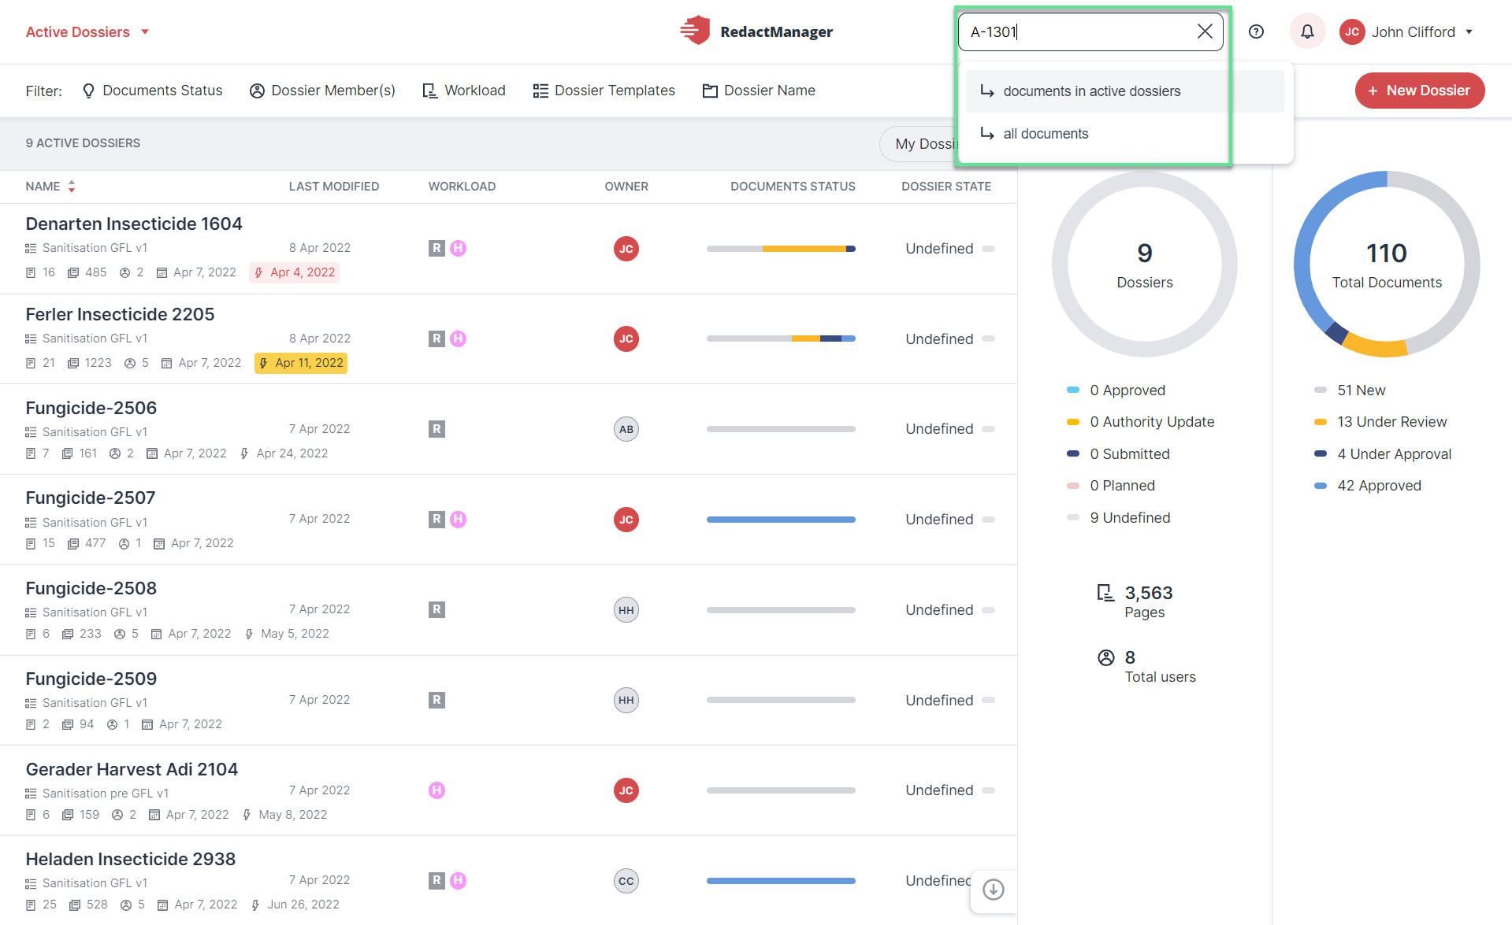The image size is (1512, 925).
Task: Click the WORKLOAD column header
Action: click(462, 187)
